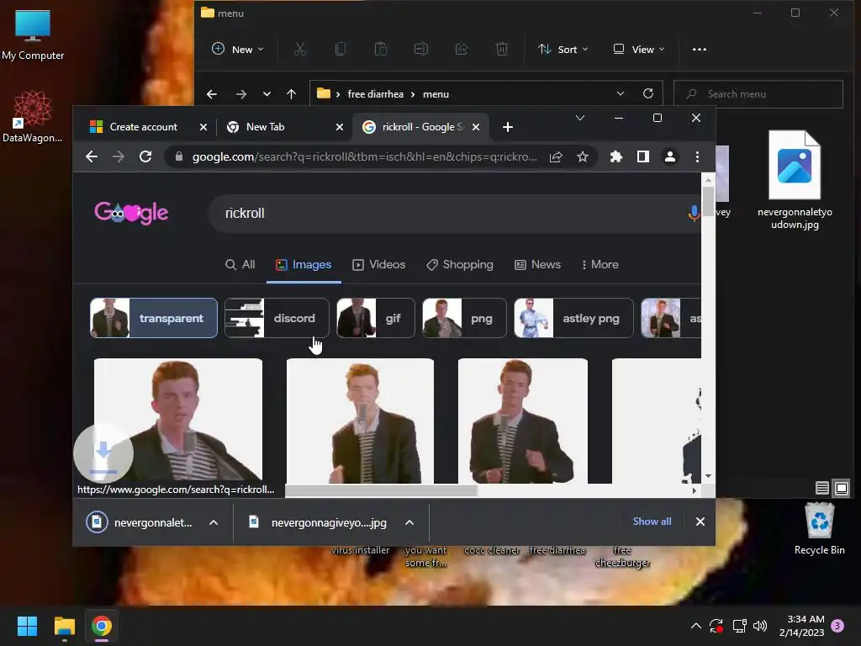Image resolution: width=861 pixels, height=646 pixels.
Task: Close the rickroll Google Search tab
Action: (x=476, y=127)
